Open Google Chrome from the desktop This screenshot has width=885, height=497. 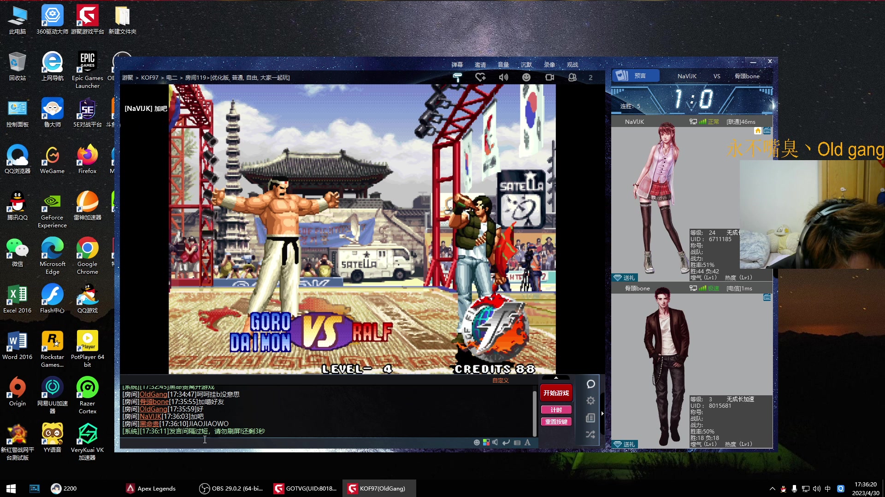point(88,256)
